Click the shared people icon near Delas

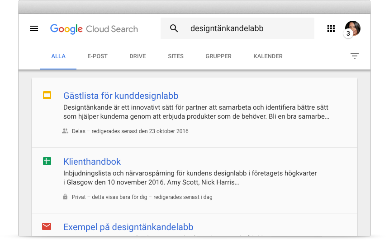pyautogui.click(x=65, y=131)
